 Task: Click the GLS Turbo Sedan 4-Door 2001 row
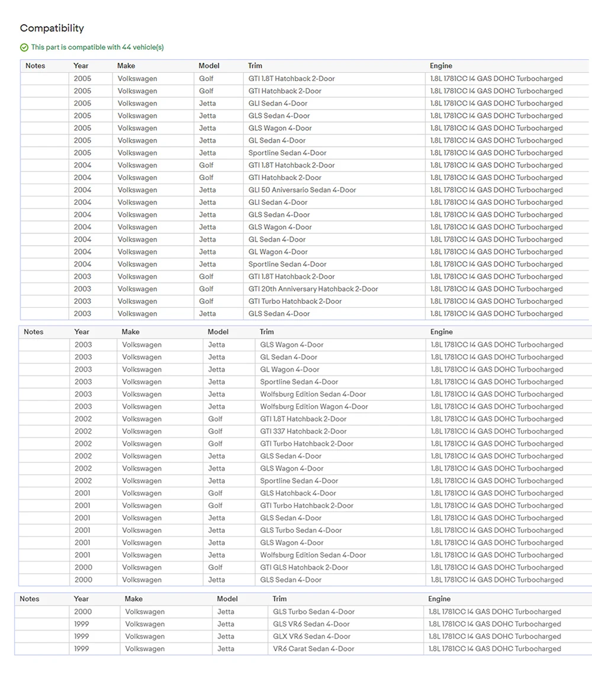[305, 530]
